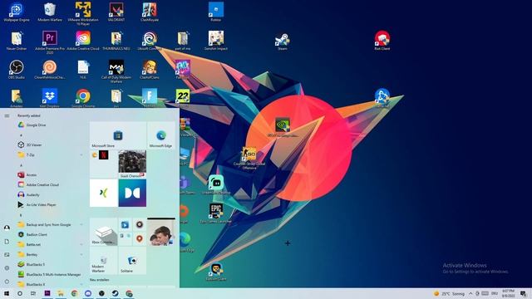Launch the Epic Games Launcher shortcut
Viewport: 532px width, 299px height.
pyautogui.click(x=216, y=213)
